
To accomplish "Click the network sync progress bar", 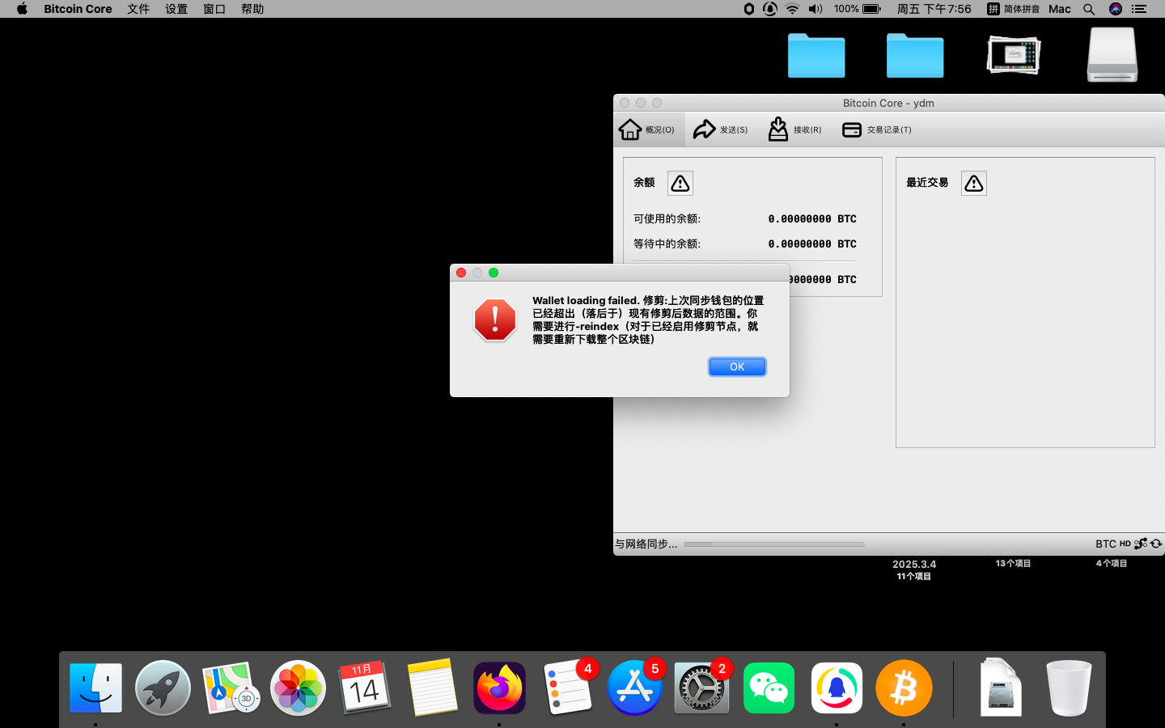I will (x=774, y=544).
